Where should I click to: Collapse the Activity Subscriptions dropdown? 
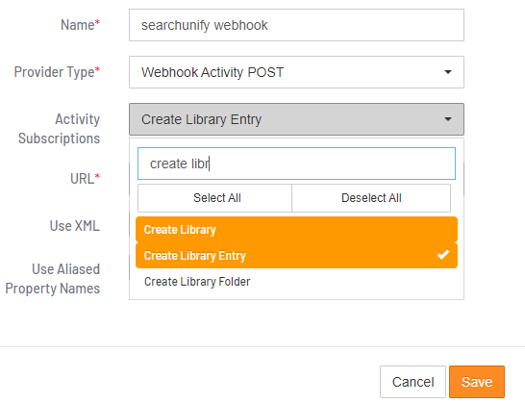coord(296,119)
